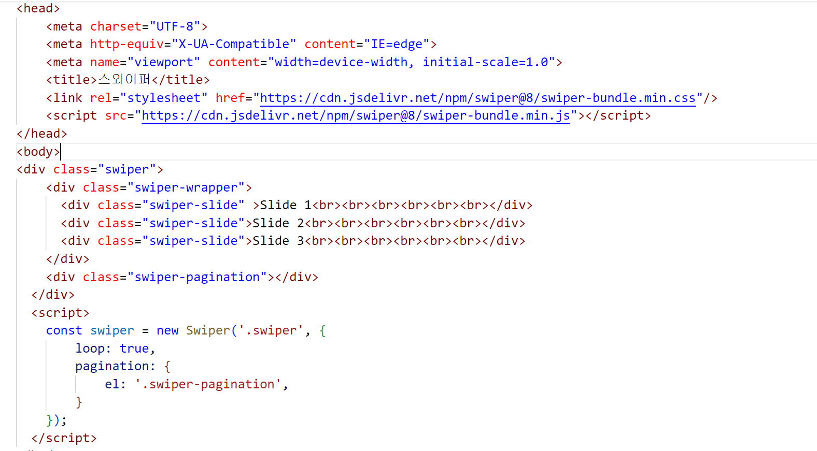The width and height of the screenshot is (817, 451).
Task: Click the Korean title text 스와이퍼
Action: point(124,80)
